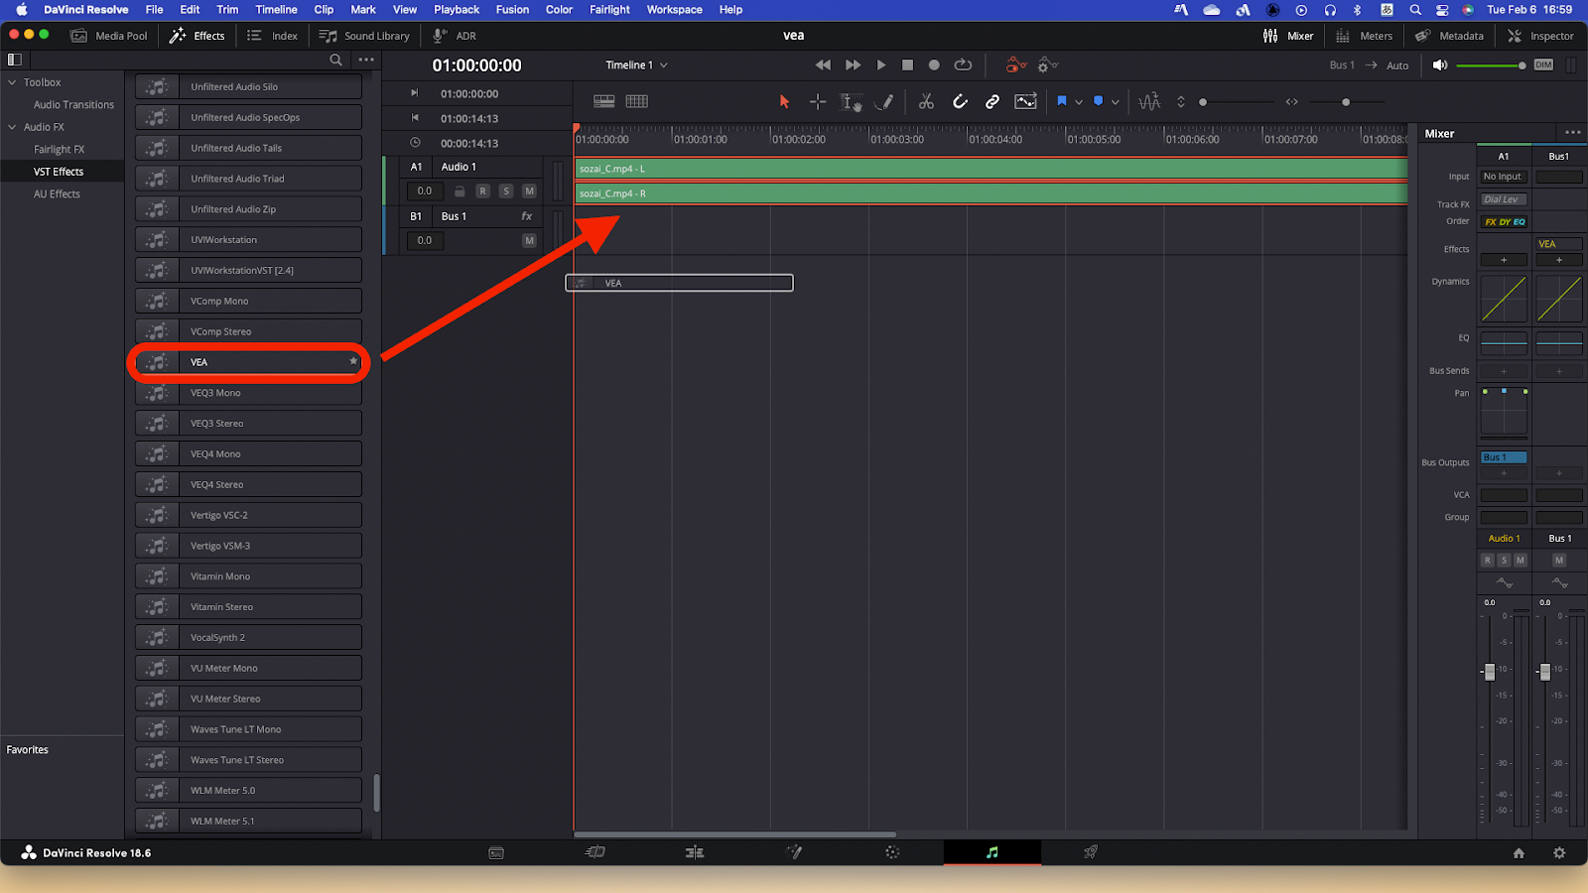Select VComp Stereo effect in list
Image resolution: width=1588 pixels, height=893 pixels.
[x=248, y=331]
